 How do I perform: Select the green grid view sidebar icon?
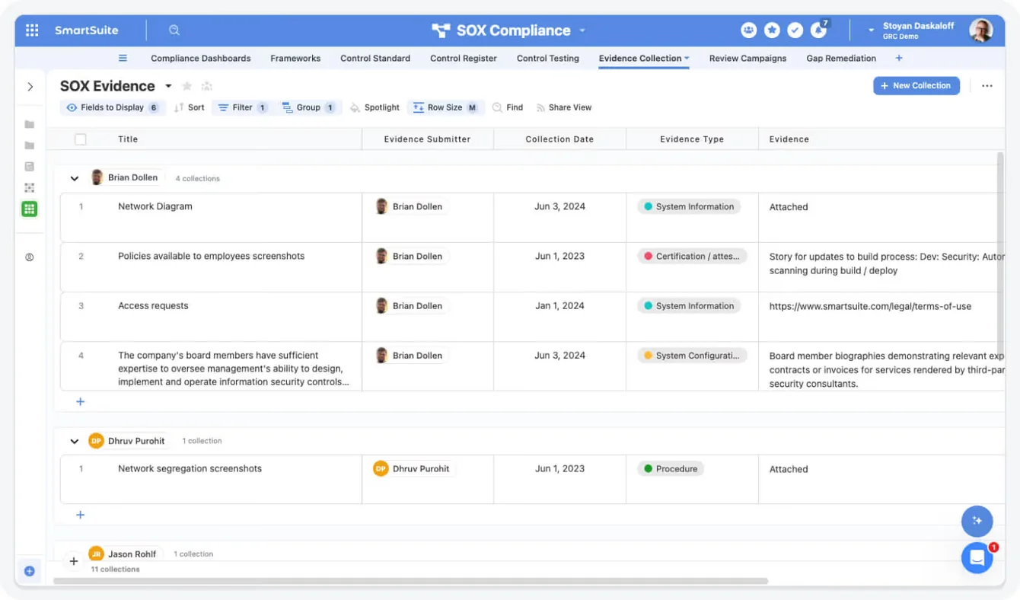pyautogui.click(x=30, y=209)
